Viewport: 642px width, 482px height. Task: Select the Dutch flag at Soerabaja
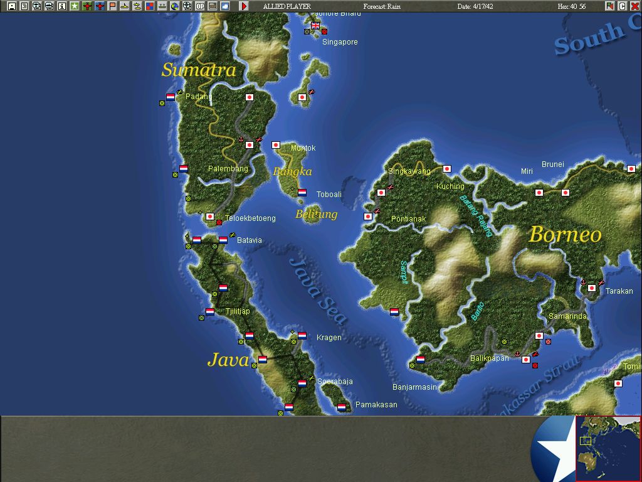302,383
